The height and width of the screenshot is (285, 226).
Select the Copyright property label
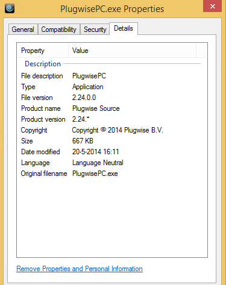(x=34, y=130)
